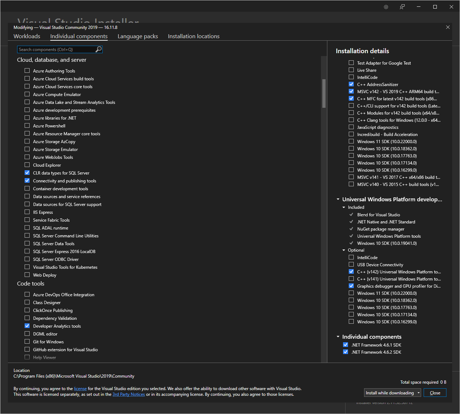Open the feedback icon in title bar
The image size is (460, 414).
point(402,7)
